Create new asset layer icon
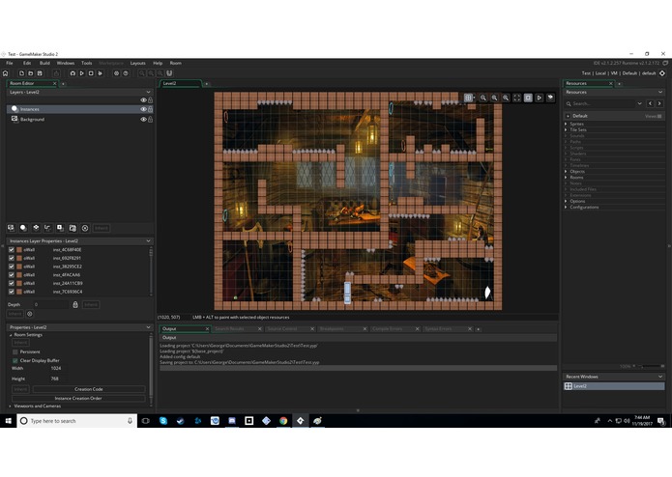This screenshot has width=672, height=477. point(60,228)
